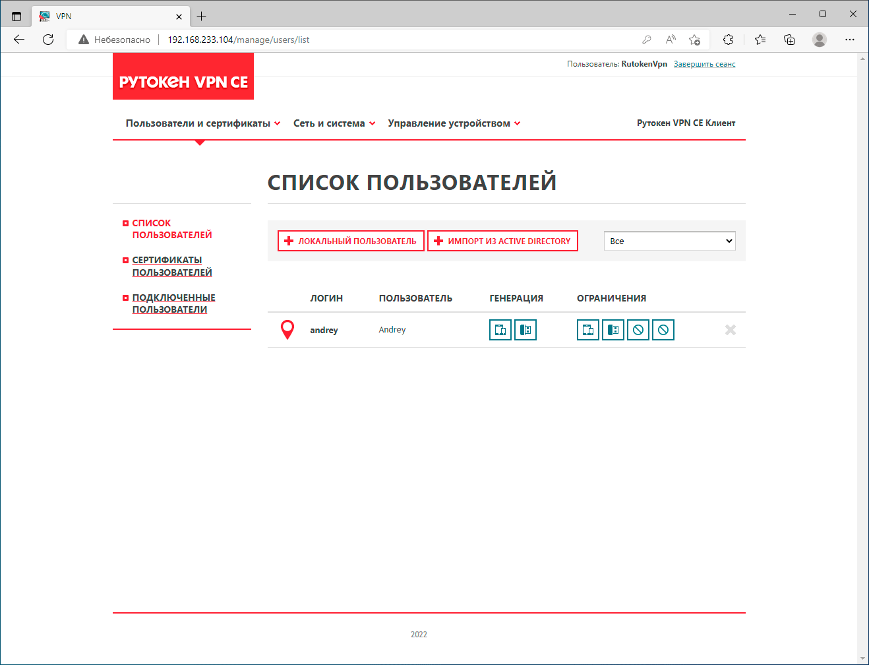This screenshot has height=665, width=869.
Task: Activate the Read aloud icon
Action: [671, 40]
